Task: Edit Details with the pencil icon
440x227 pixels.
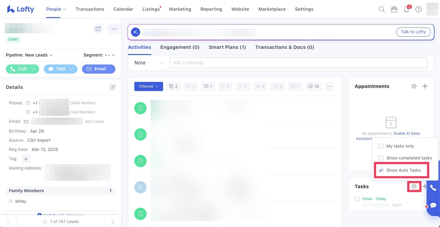Action: pos(113,87)
